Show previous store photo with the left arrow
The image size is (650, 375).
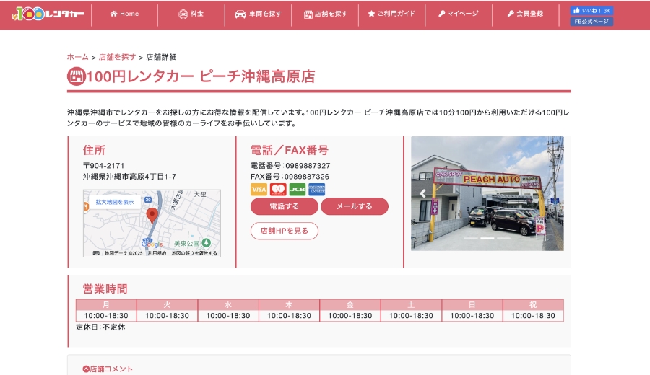tap(422, 193)
